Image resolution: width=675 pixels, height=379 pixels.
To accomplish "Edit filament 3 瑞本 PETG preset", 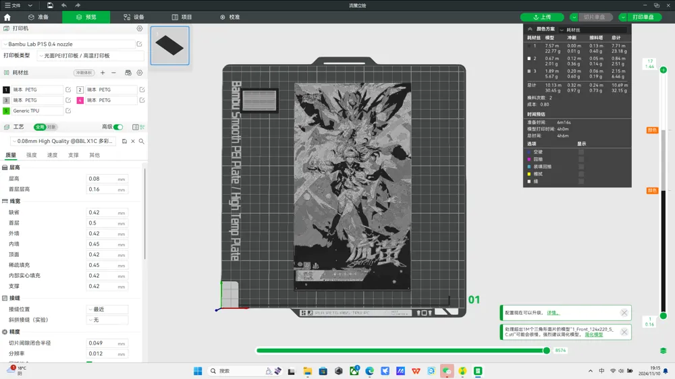I will (x=68, y=100).
